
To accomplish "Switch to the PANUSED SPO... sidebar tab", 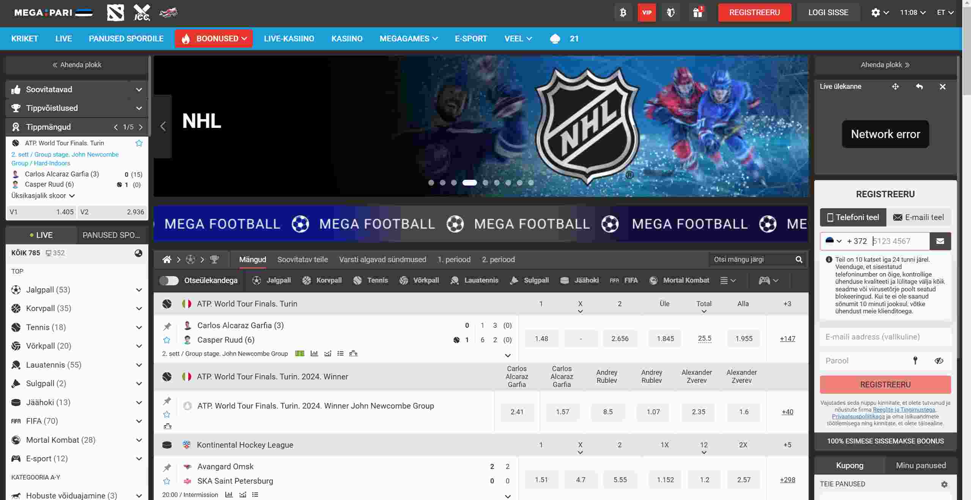I will (x=112, y=235).
